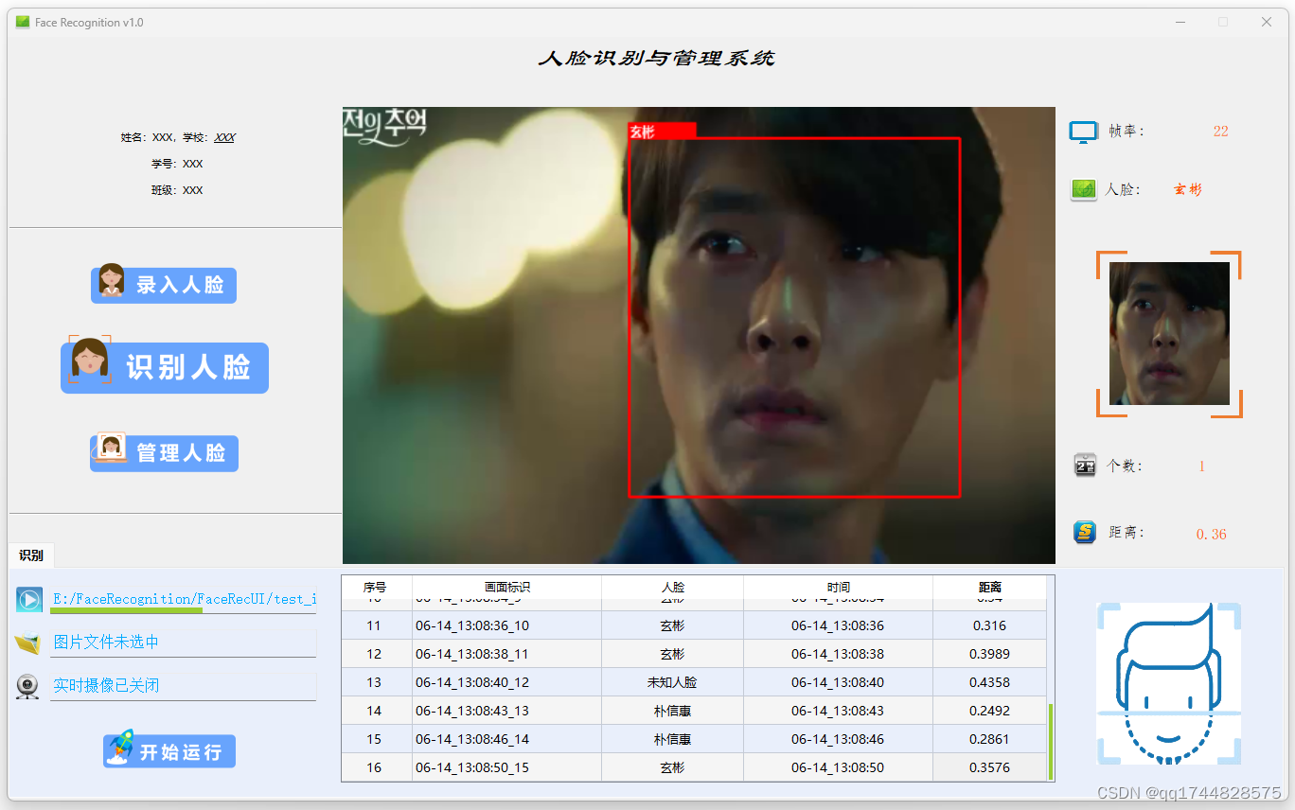Click the distance readout 0.36

[x=1212, y=535]
